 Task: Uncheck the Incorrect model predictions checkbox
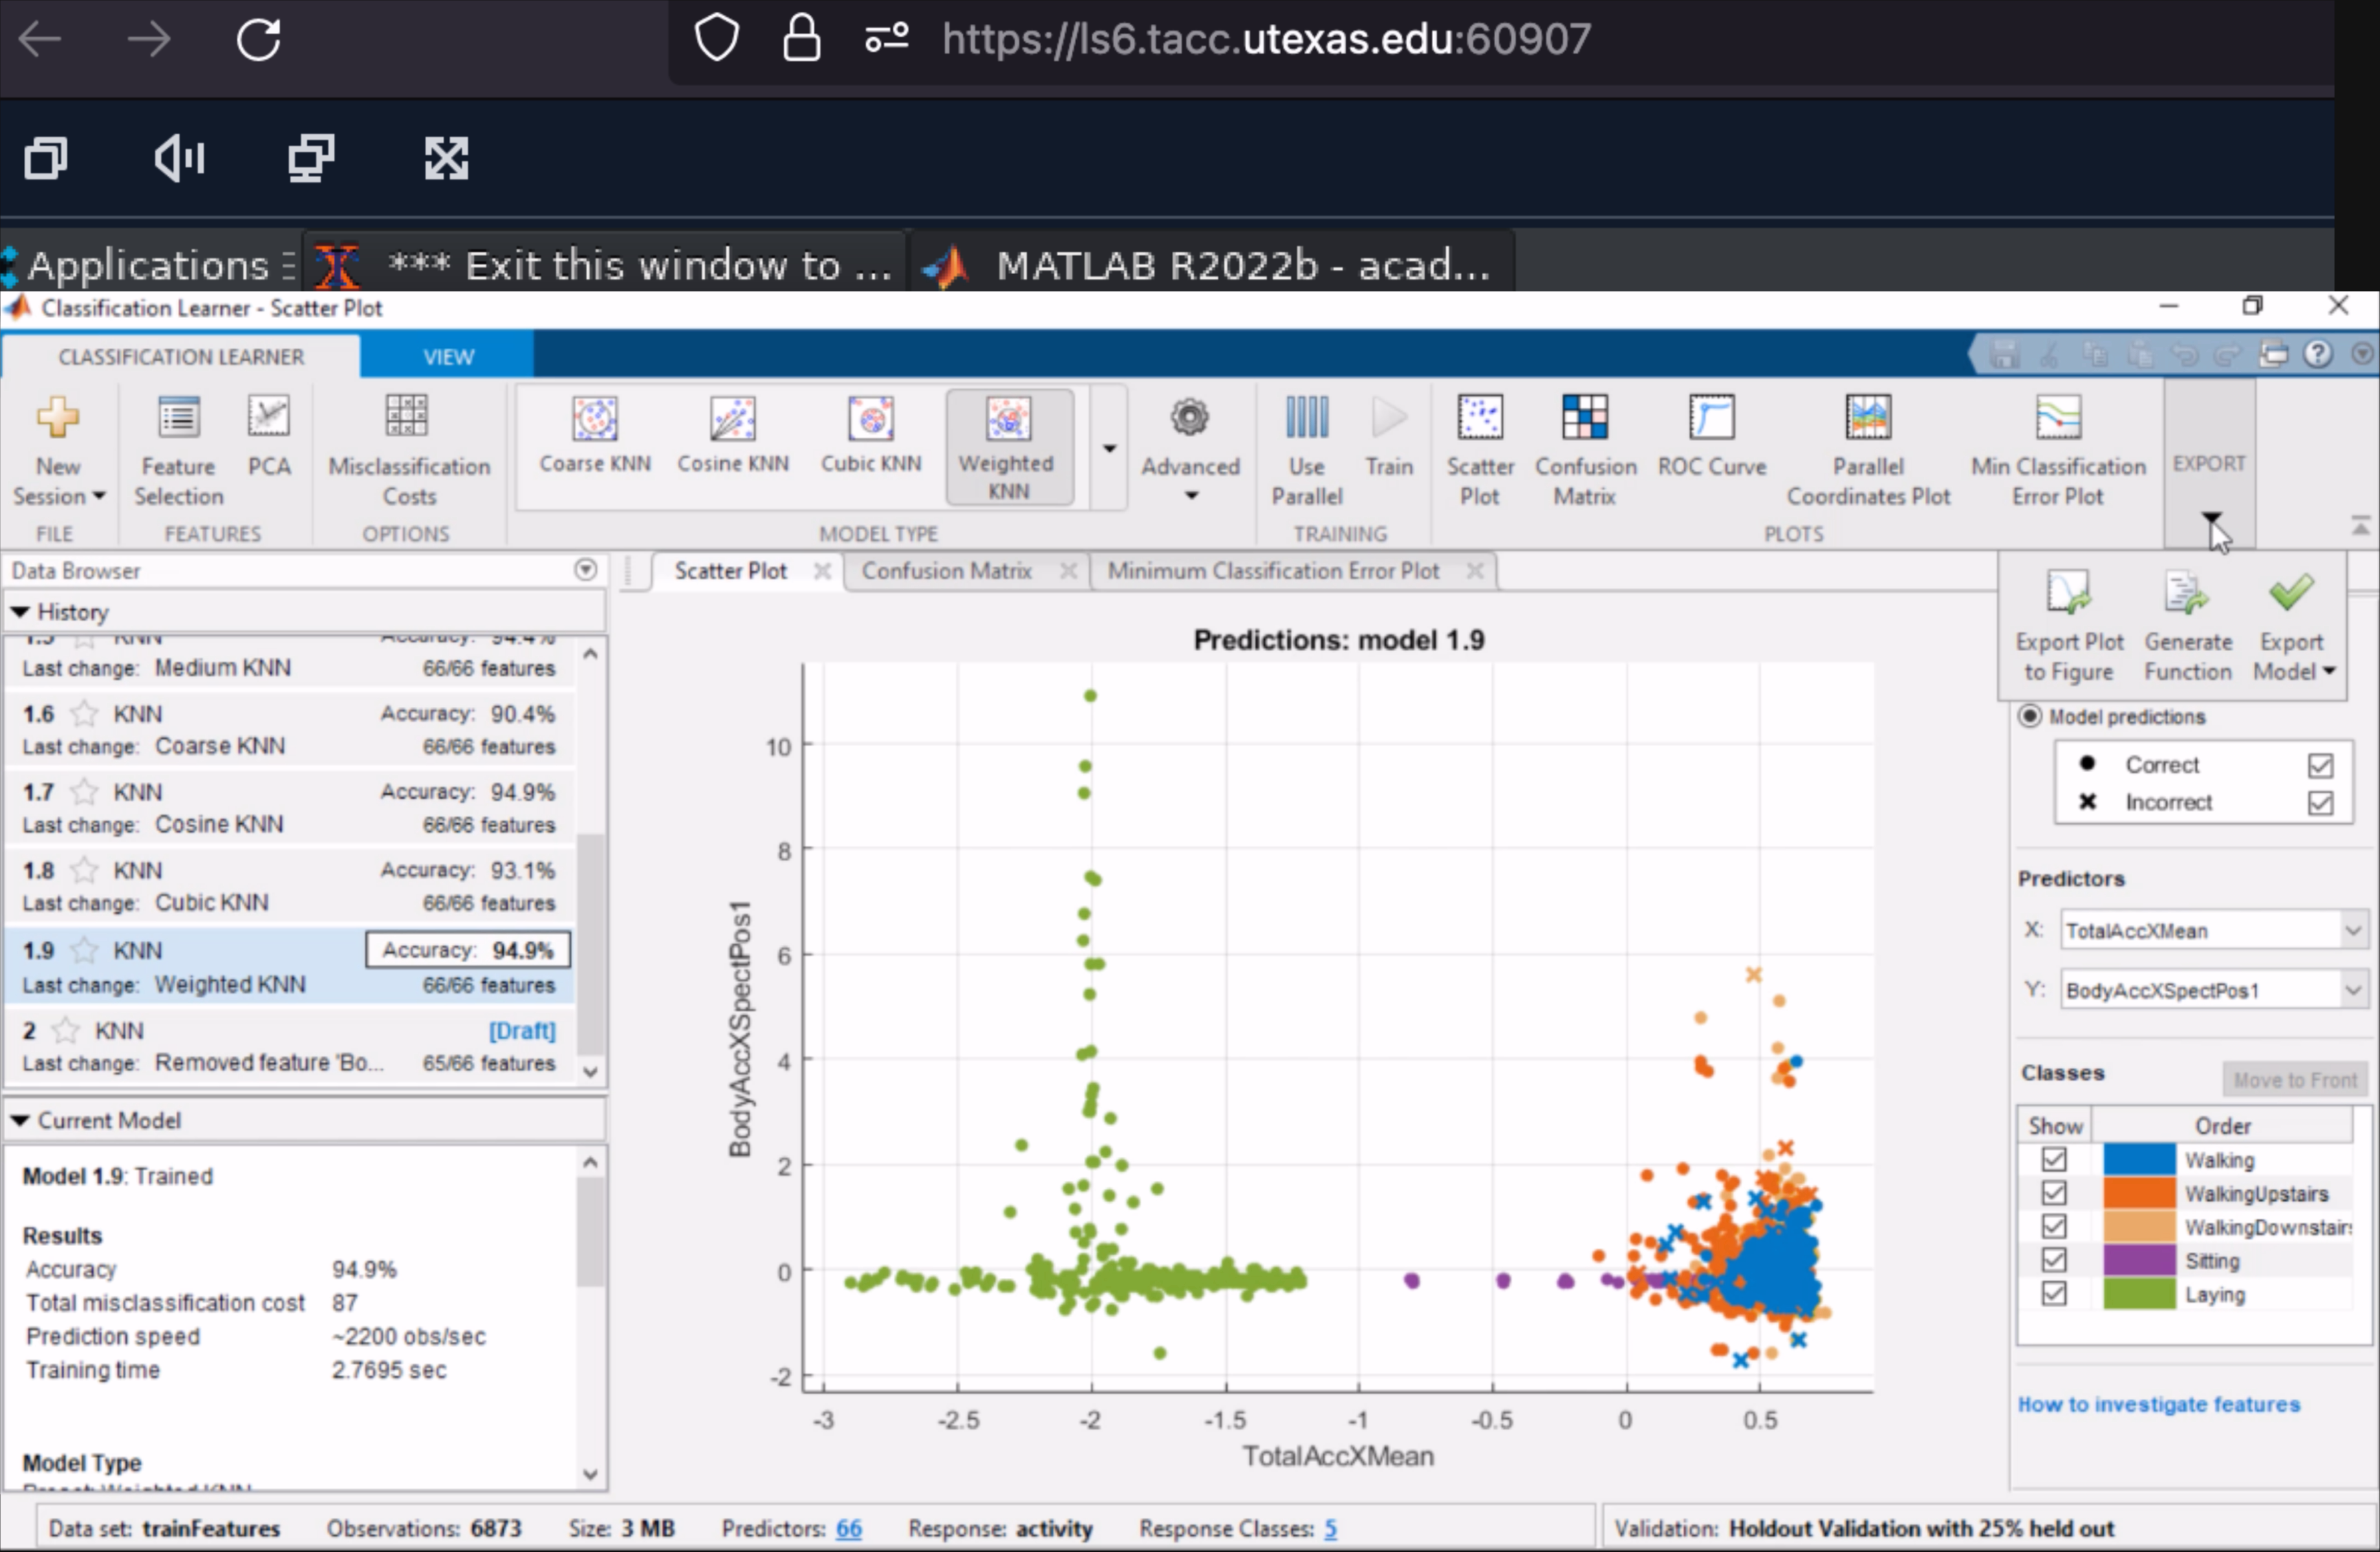(2320, 802)
